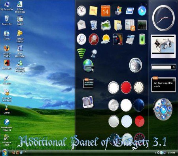The height and width of the screenshot is (156, 178).
Task: Open the Start menu orb
Action: tap(5, 152)
